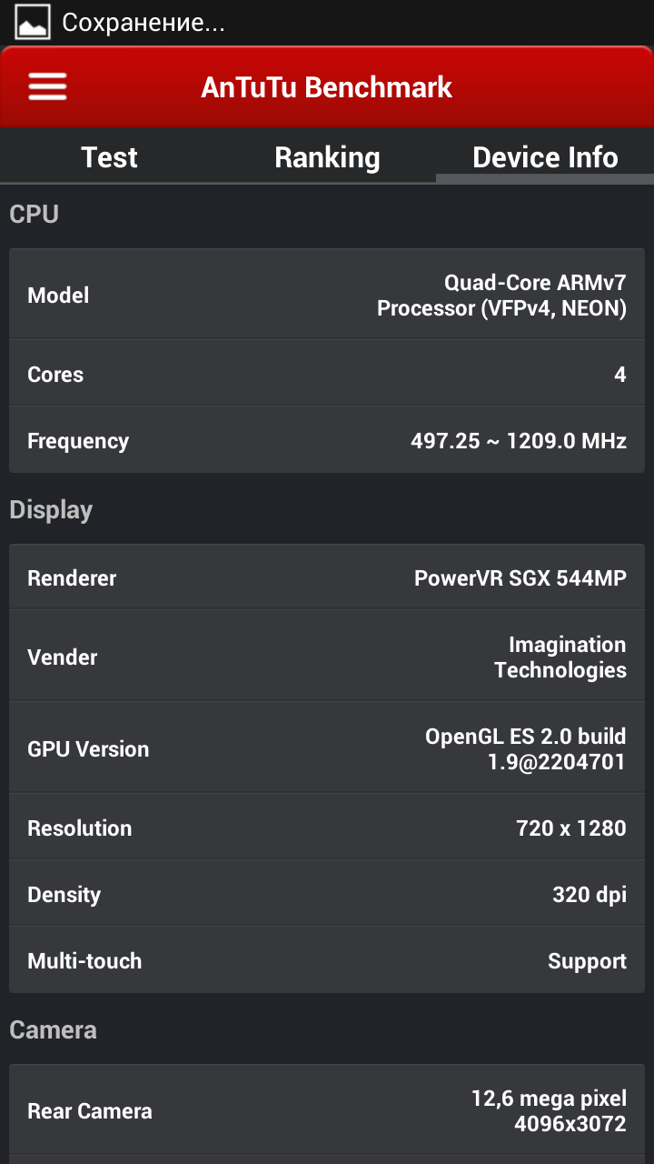Select the Density 320 dpi row
This screenshot has height=1164, width=654.
[327, 894]
